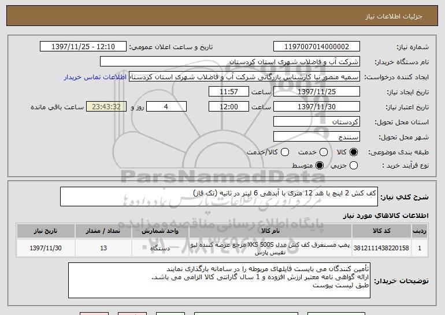The image size is (445, 315).
Task: Click the واحد شمارش column header
Action: tap(160, 231)
